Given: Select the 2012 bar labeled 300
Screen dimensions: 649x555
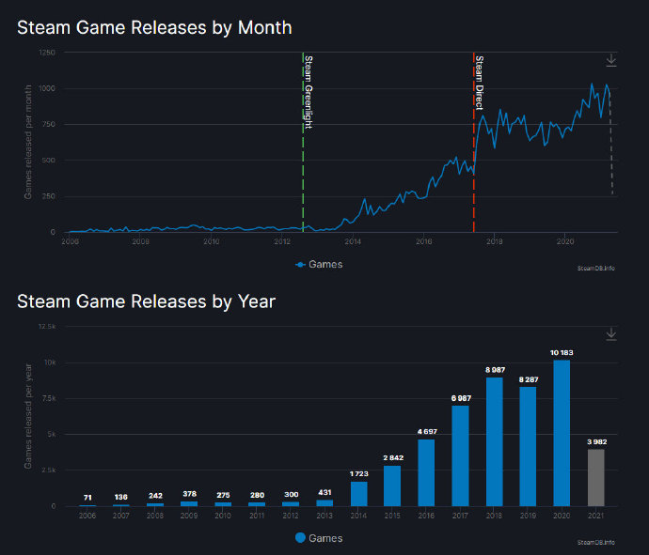Looking at the screenshot, I should pos(291,503).
